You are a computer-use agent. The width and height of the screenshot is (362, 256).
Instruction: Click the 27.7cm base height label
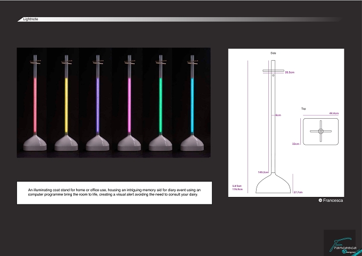point(298,192)
